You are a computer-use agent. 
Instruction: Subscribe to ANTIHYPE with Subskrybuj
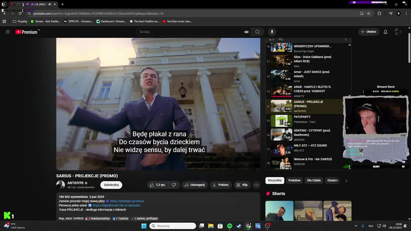click(111, 185)
